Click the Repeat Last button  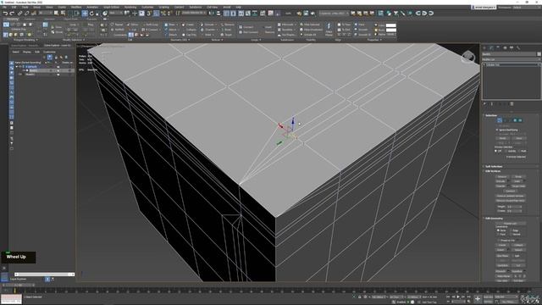tap(510, 224)
